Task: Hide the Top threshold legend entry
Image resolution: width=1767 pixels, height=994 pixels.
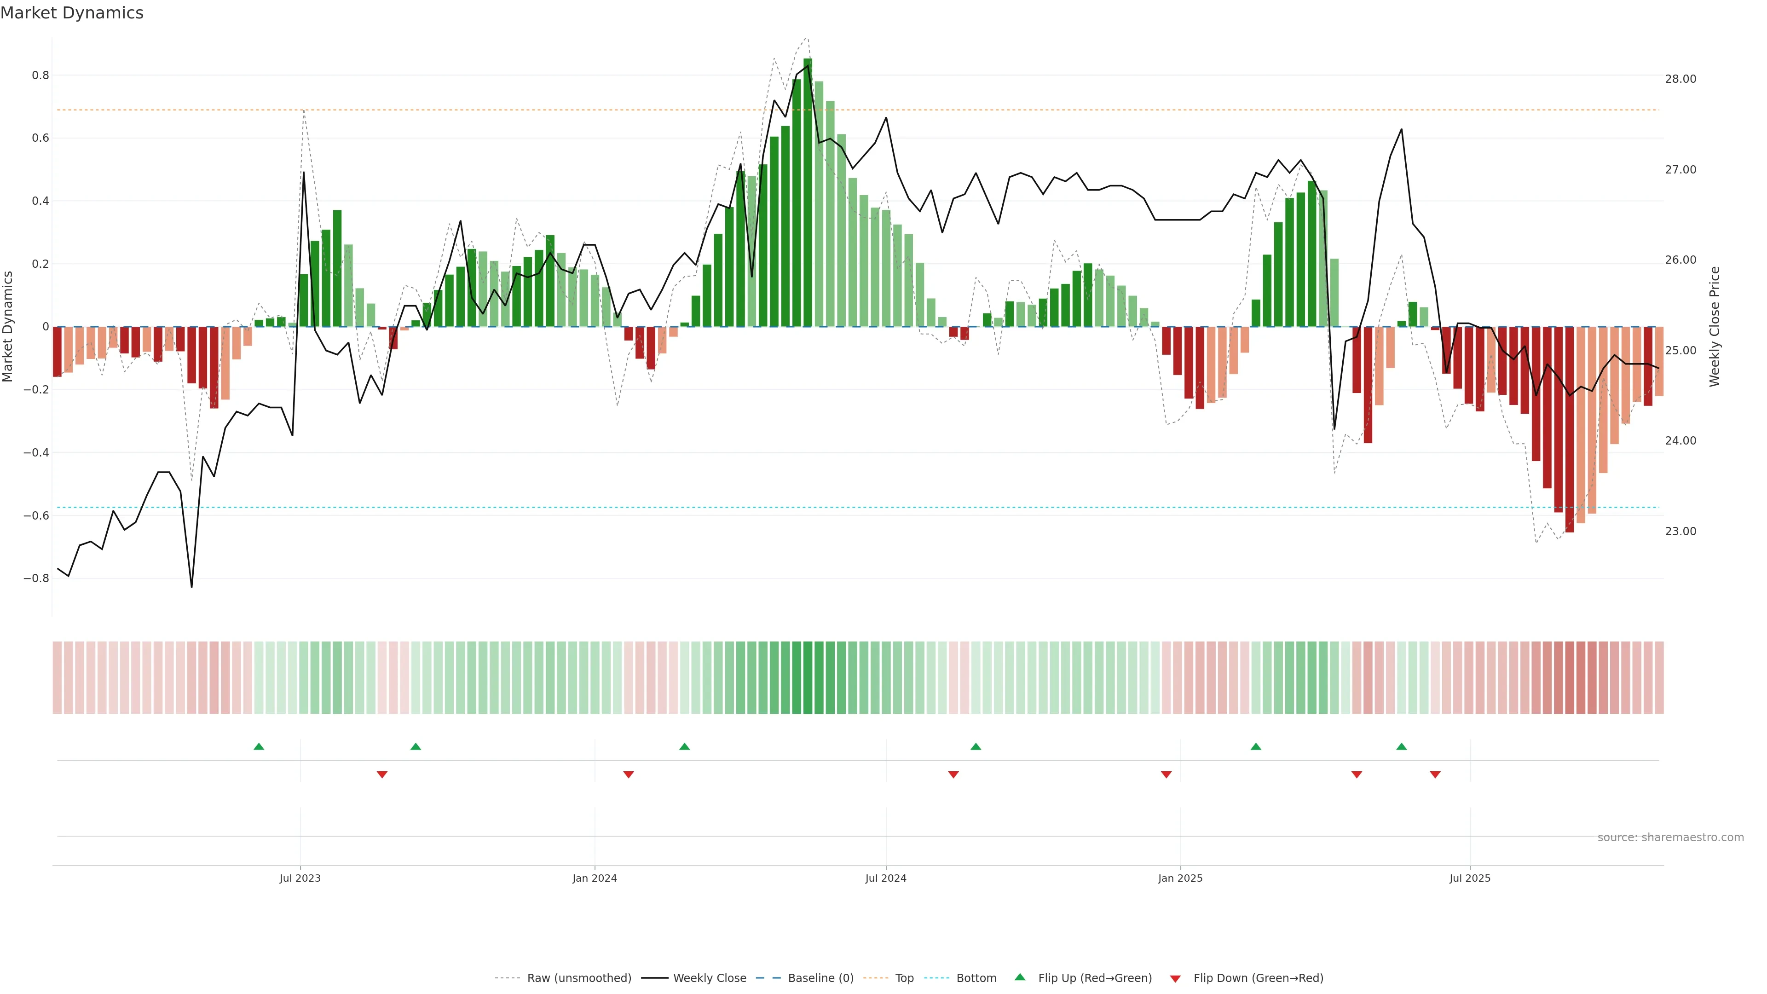Action: pos(904,978)
